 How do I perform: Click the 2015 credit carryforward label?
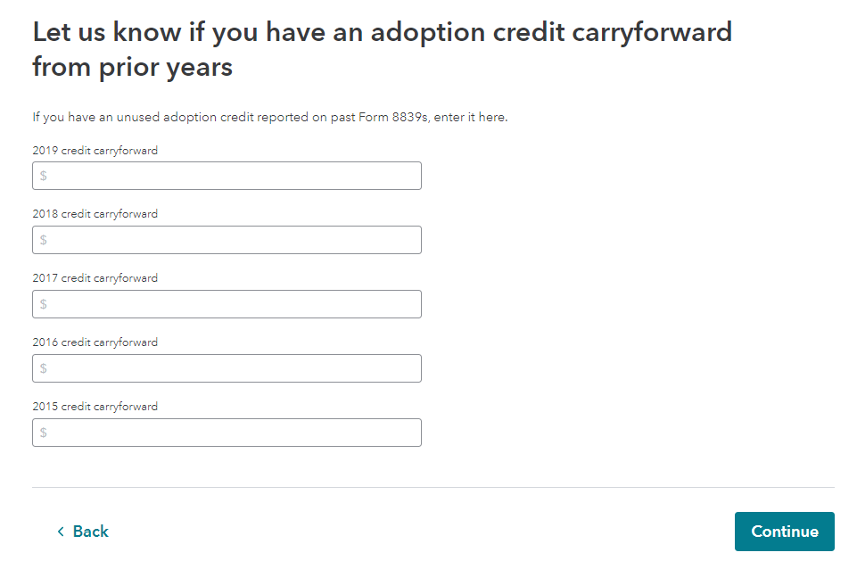[95, 406]
